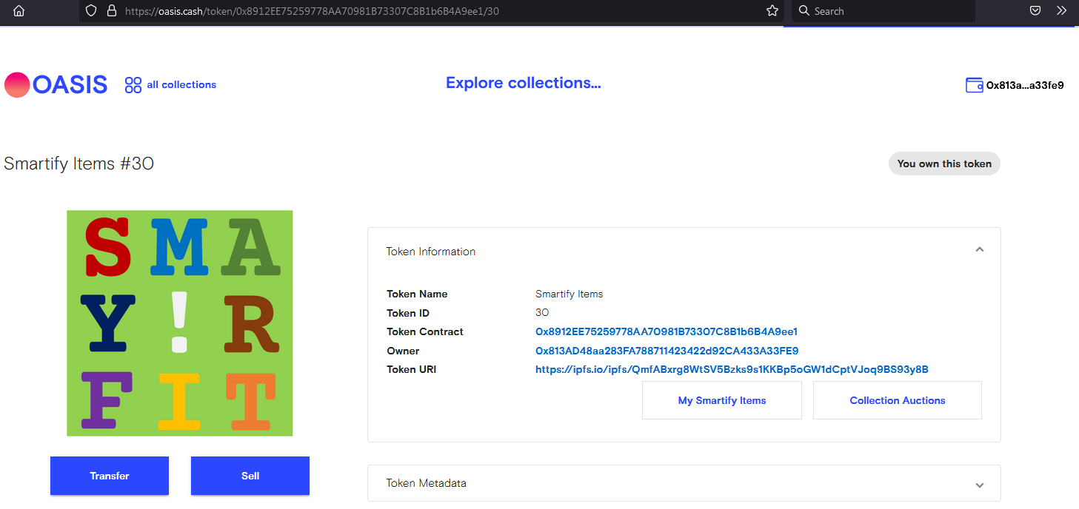Click the OASIS logo circle
Viewport: 1079px width, 509px height.
(x=17, y=85)
